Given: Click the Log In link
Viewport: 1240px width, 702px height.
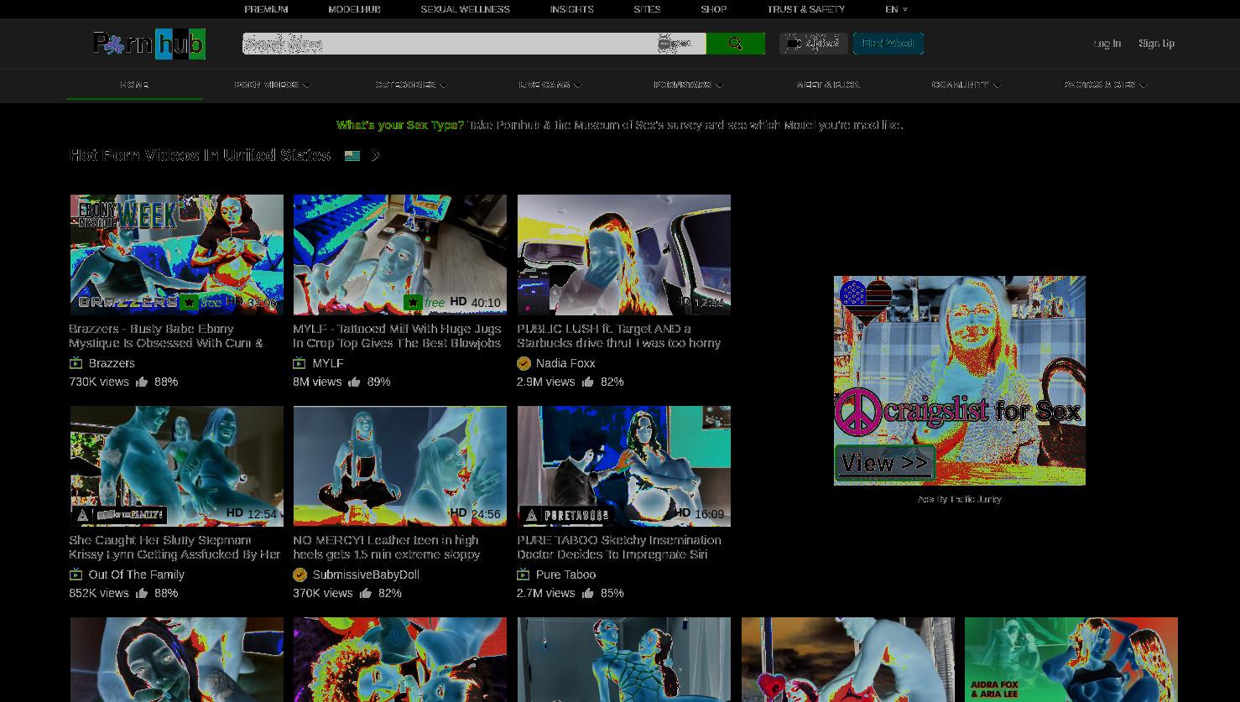Looking at the screenshot, I should point(1107,44).
